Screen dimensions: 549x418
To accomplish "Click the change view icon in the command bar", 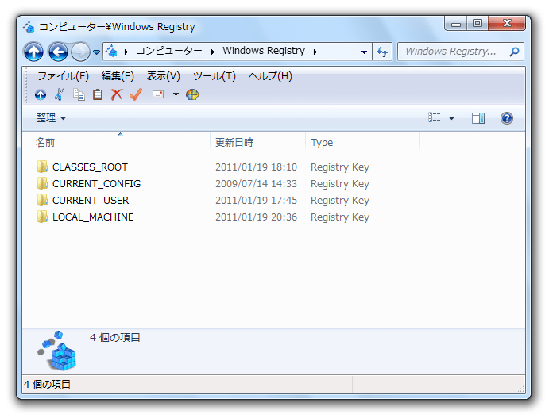I will point(435,117).
